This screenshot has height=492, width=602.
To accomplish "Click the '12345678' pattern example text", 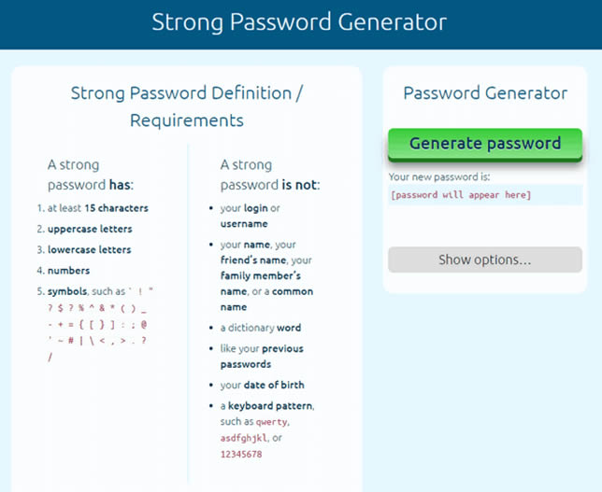I will (241, 454).
